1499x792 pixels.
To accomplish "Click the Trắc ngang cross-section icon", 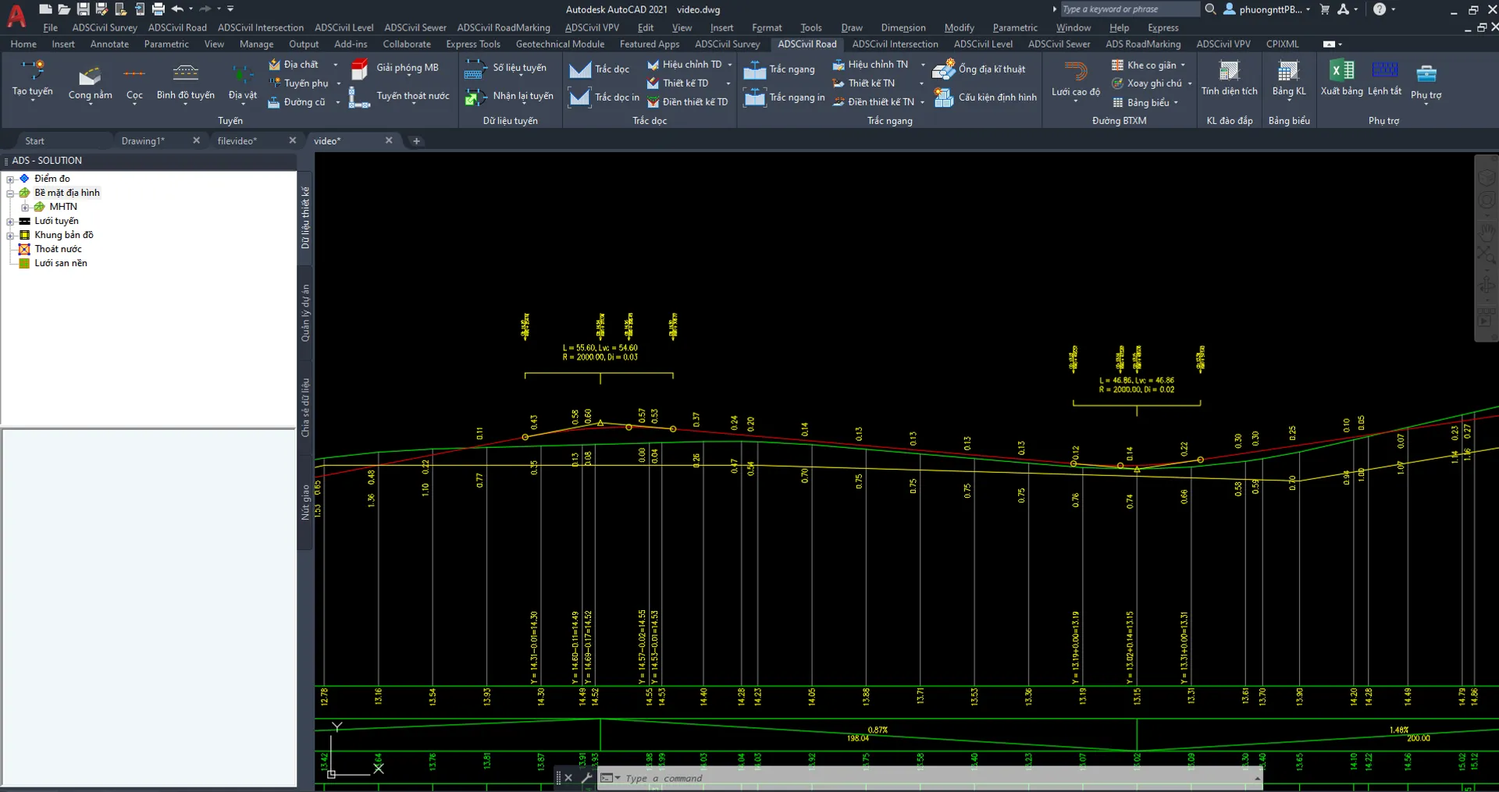I will tap(754, 69).
